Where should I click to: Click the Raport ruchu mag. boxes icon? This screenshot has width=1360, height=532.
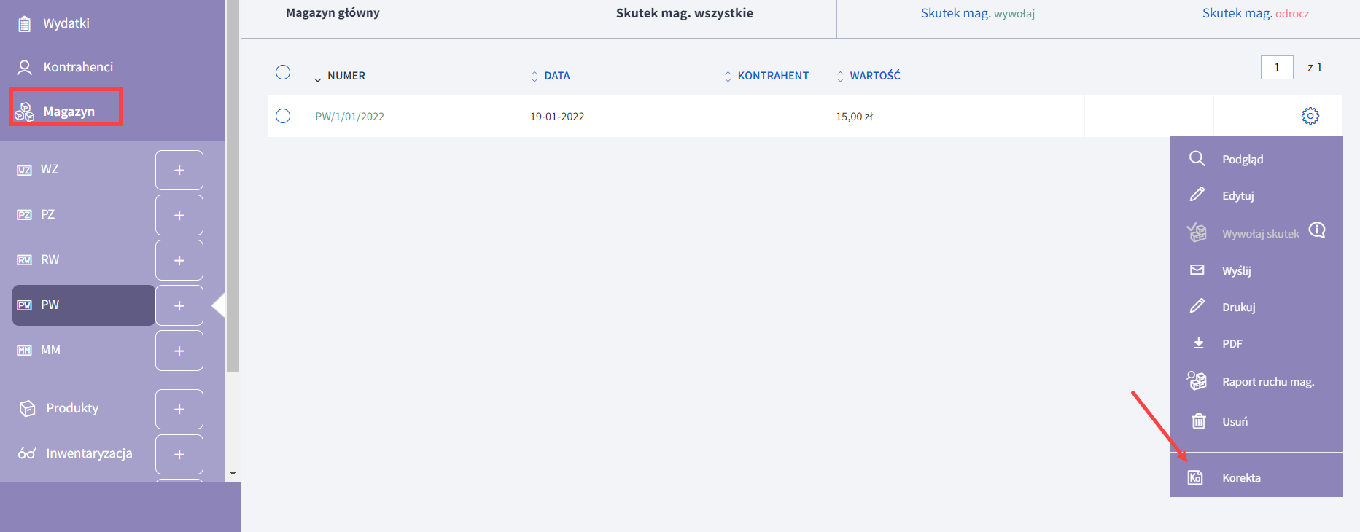(x=1197, y=381)
